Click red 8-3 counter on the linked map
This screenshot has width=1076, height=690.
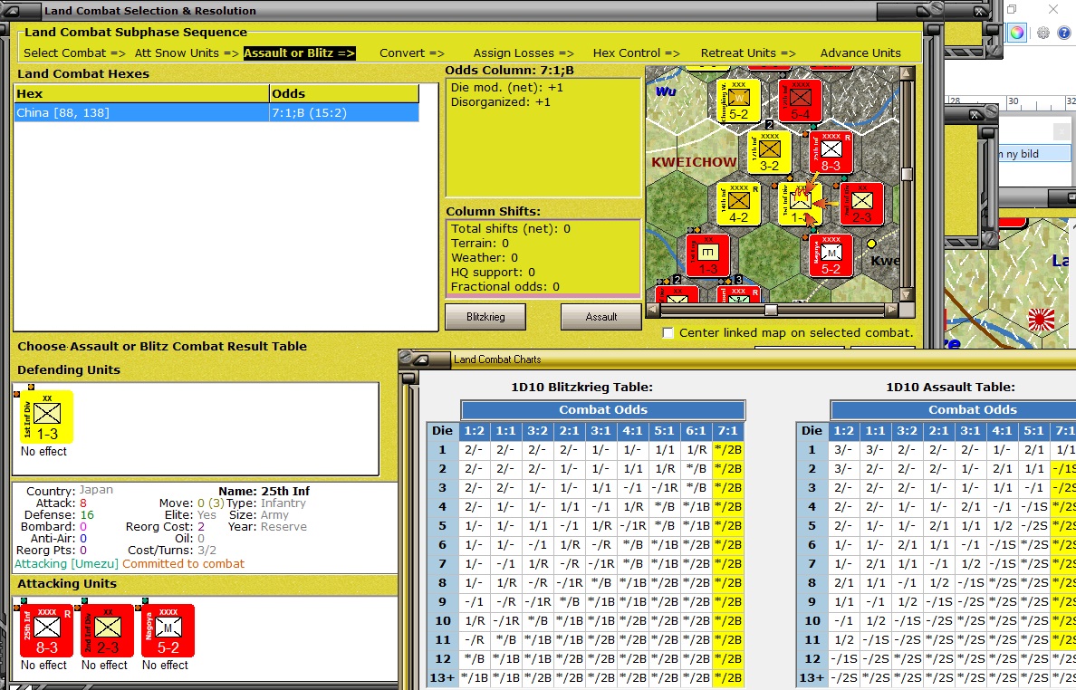pyautogui.click(x=831, y=152)
